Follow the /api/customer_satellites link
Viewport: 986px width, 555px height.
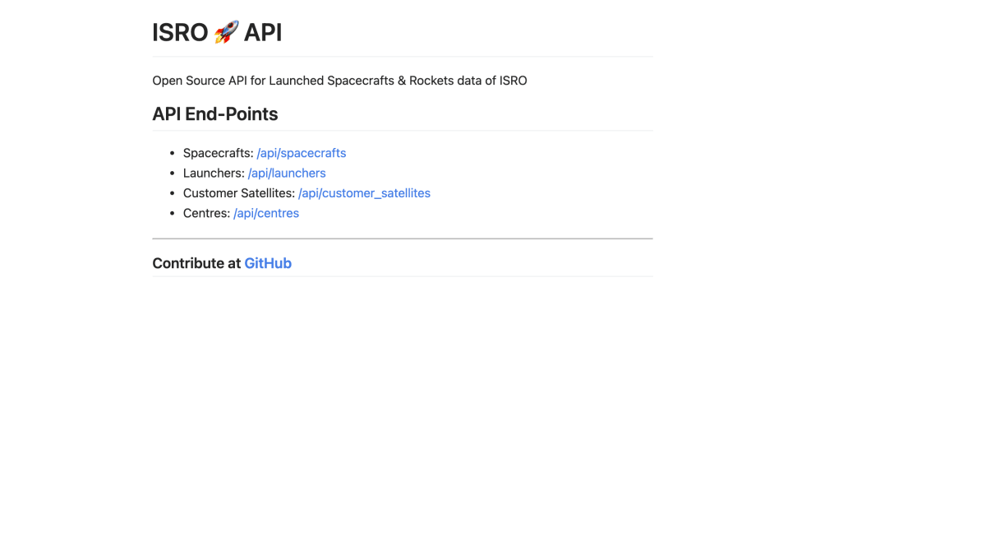[364, 193]
